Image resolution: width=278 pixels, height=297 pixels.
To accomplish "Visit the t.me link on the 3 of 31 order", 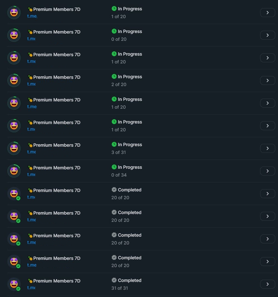I will click(31, 152).
